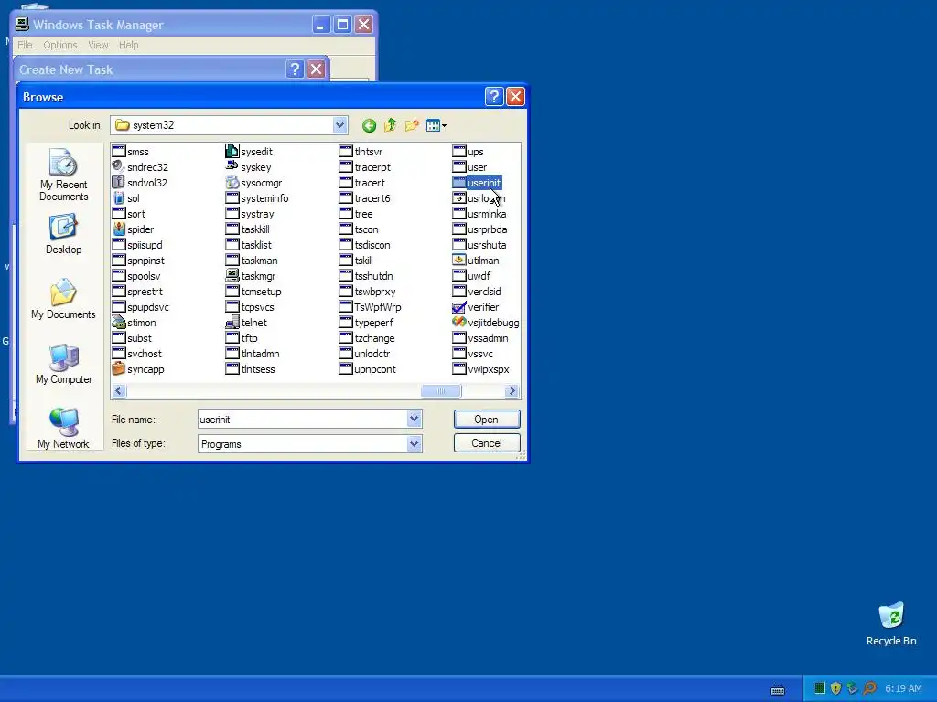The height and width of the screenshot is (702, 937).
Task: Create a new folder in the Browse dialog
Action: point(412,125)
